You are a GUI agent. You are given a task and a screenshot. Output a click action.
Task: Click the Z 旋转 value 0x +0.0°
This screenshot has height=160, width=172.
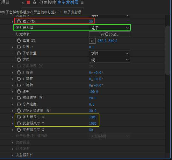click(x=96, y=85)
